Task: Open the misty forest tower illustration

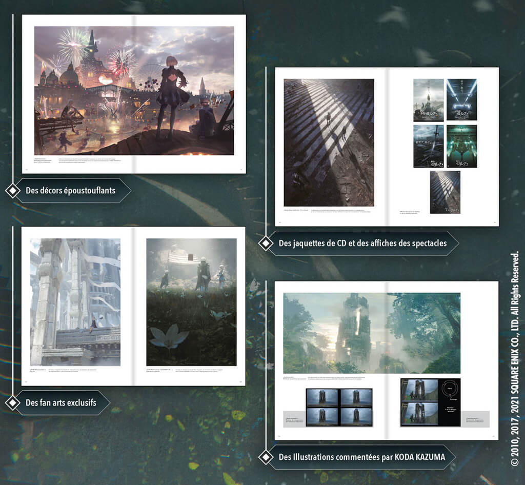Action: click(x=372, y=333)
